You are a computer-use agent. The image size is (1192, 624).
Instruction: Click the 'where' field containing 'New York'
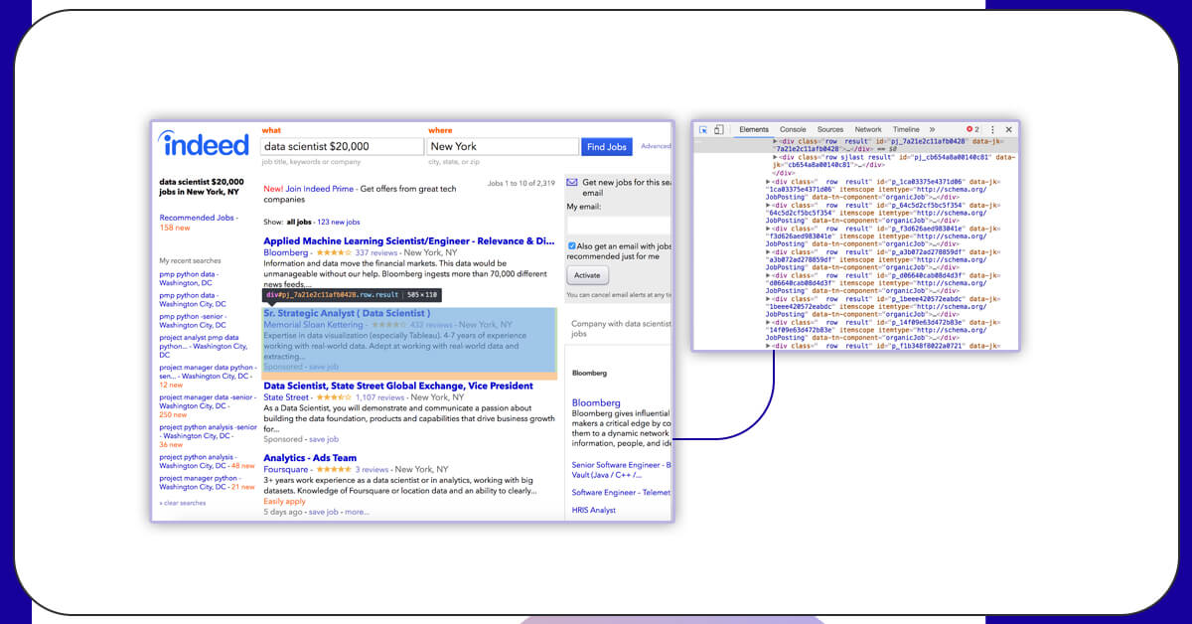pyautogui.click(x=503, y=146)
